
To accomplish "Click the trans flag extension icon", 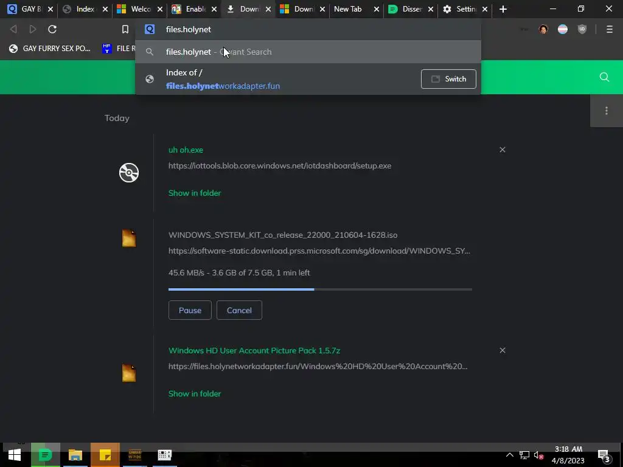I will (563, 29).
